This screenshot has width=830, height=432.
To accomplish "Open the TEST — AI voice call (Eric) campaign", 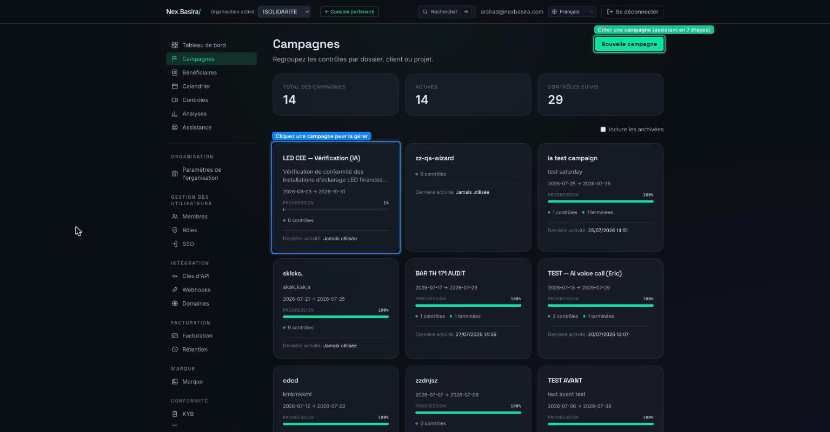I will pyautogui.click(x=601, y=308).
